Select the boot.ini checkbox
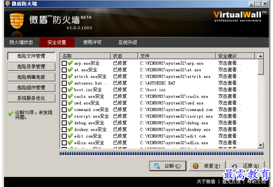This screenshot has height=187, width=273. point(64,89)
